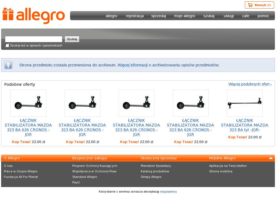Focus the search text field
This screenshot has width=276, height=197.
click(x=34, y=39)
